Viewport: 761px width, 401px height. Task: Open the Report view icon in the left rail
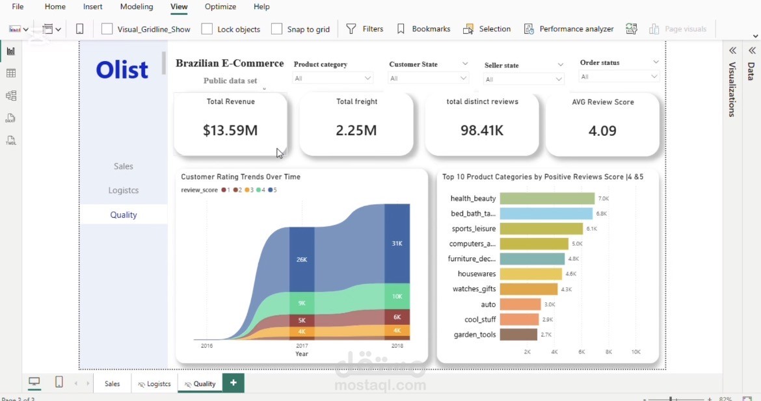10,51
